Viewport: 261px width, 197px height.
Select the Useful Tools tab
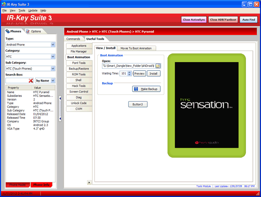[95, 39]
